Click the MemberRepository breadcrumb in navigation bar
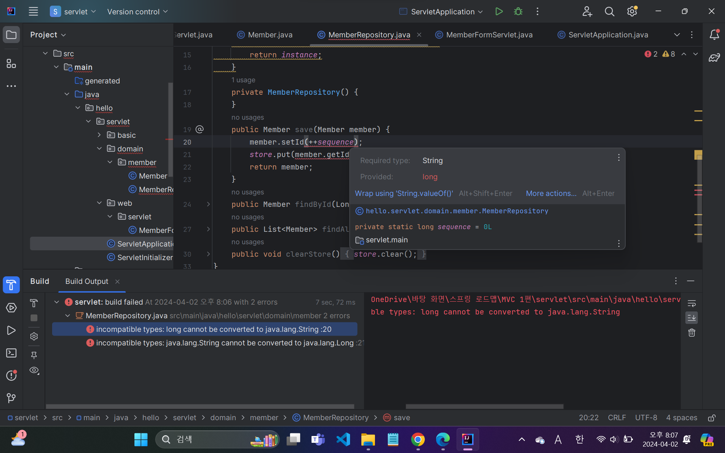 pyautogui.click(x=331, y=418)
